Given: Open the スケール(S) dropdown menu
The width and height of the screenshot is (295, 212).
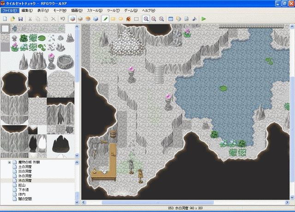Looking at the screenshot, I should (94, 10).
